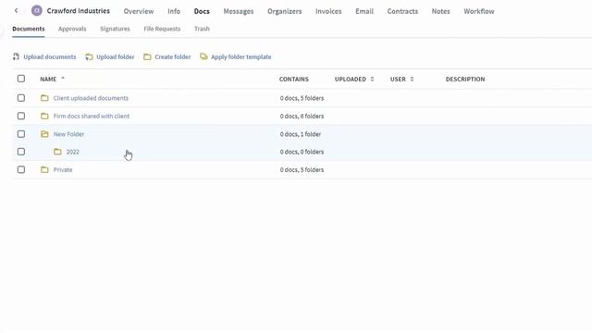Sort by the USER column arrows
Image resolution: width=592 pixels, height=333 pixels.
[412, 79]
